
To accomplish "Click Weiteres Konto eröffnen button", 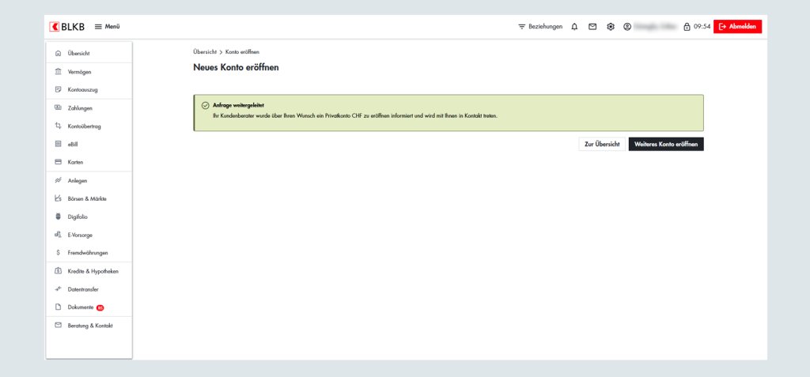I will 666,144.
